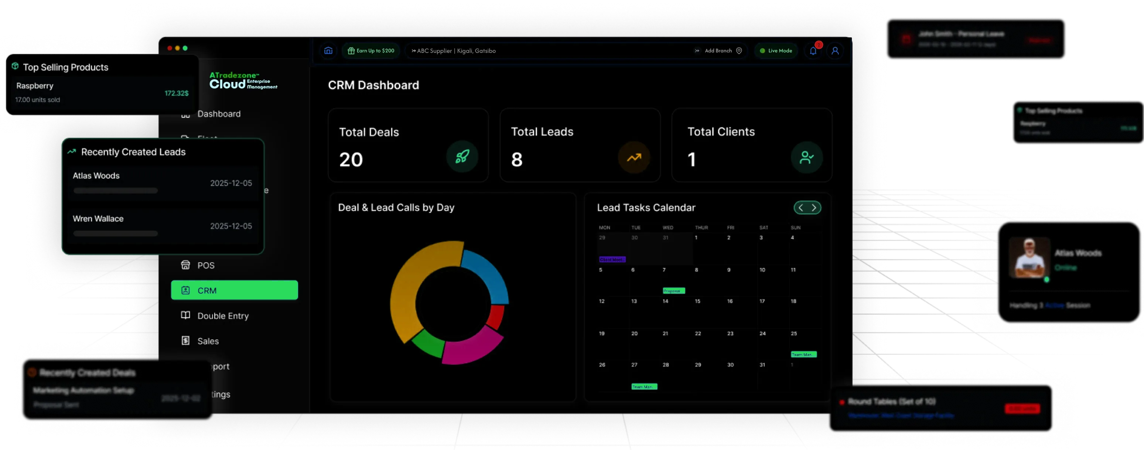Click the trend icon beside Recently Created Leads

pos(72,151)
